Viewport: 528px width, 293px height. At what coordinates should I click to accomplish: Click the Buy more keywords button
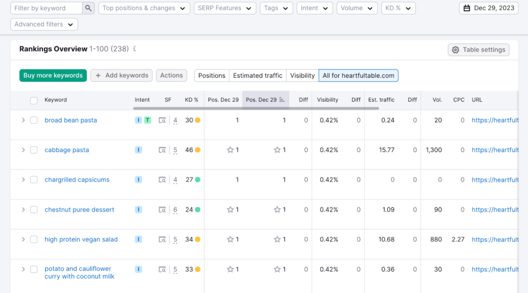coord(53,75)
